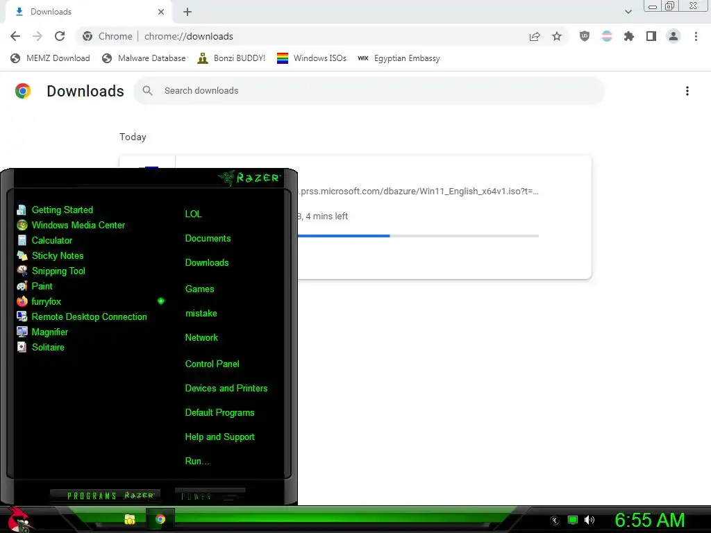Open the Chrome three-dot menu in the toolbar

(x=696, y=36)
